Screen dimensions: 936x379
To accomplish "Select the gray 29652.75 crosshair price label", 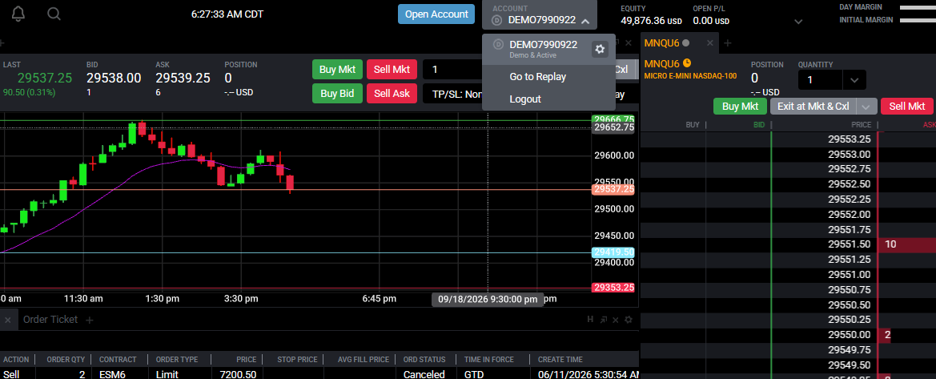I will point(613,128).
